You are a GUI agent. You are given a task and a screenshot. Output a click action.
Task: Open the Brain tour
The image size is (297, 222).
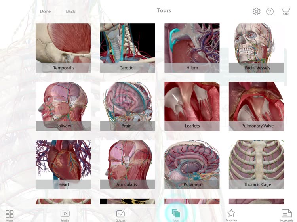click(x=128, y=106)
